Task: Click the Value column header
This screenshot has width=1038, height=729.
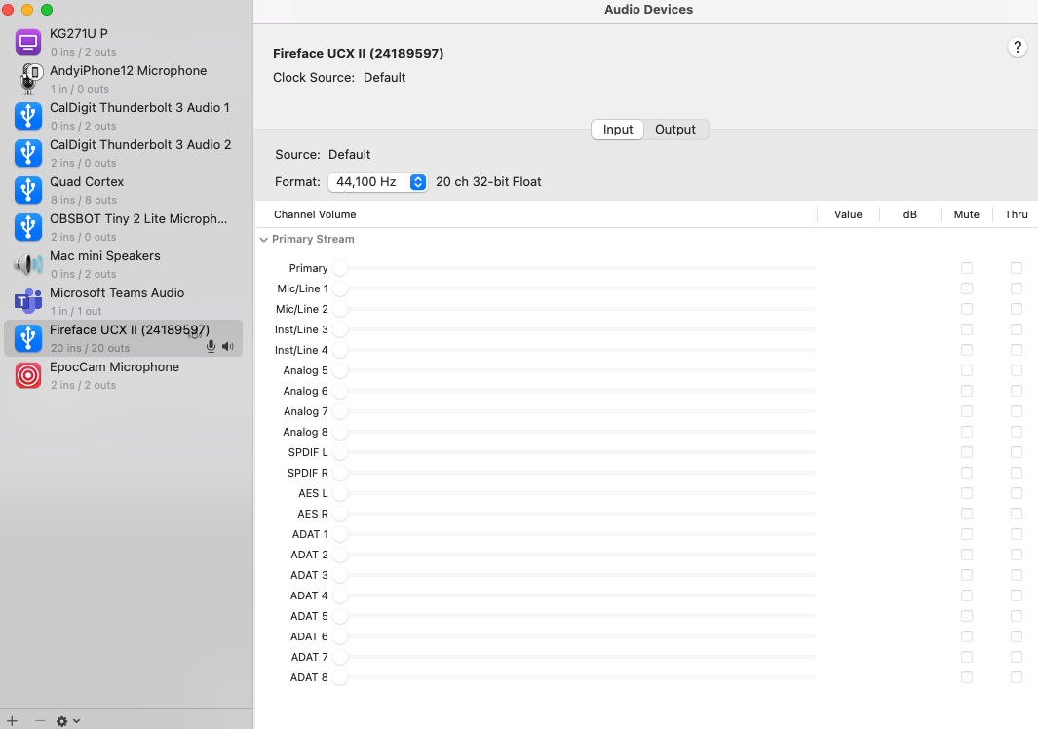Action: [848, 214]
